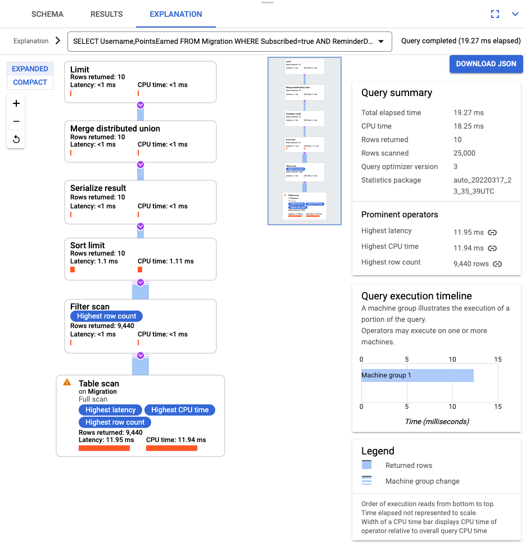Zoom out using the minus icon
The height and width of the screenshot is (546, 526).
click(16, 121)
